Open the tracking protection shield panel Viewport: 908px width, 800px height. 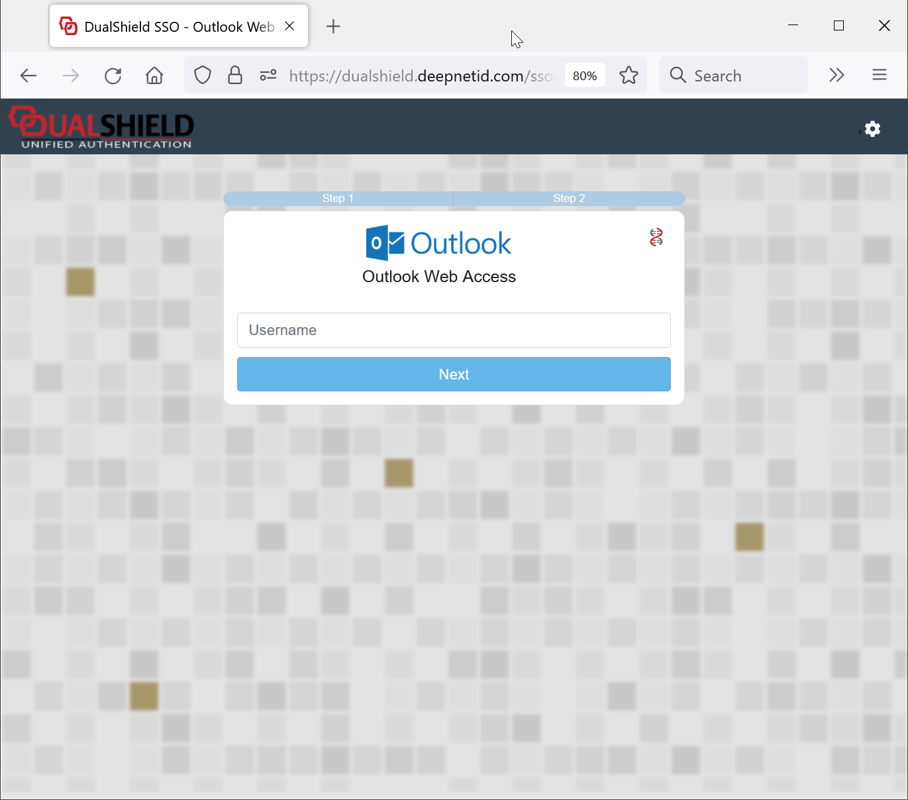click(x=203, y=75)
